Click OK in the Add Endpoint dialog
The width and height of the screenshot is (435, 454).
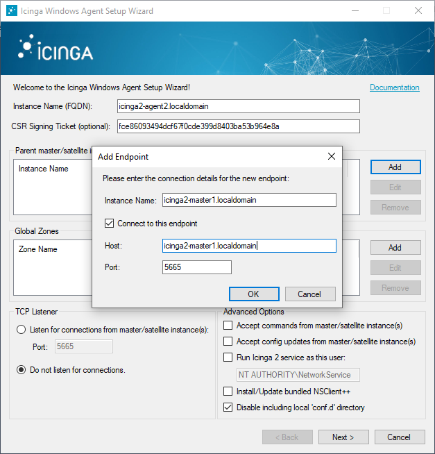[x=254, y=294]
